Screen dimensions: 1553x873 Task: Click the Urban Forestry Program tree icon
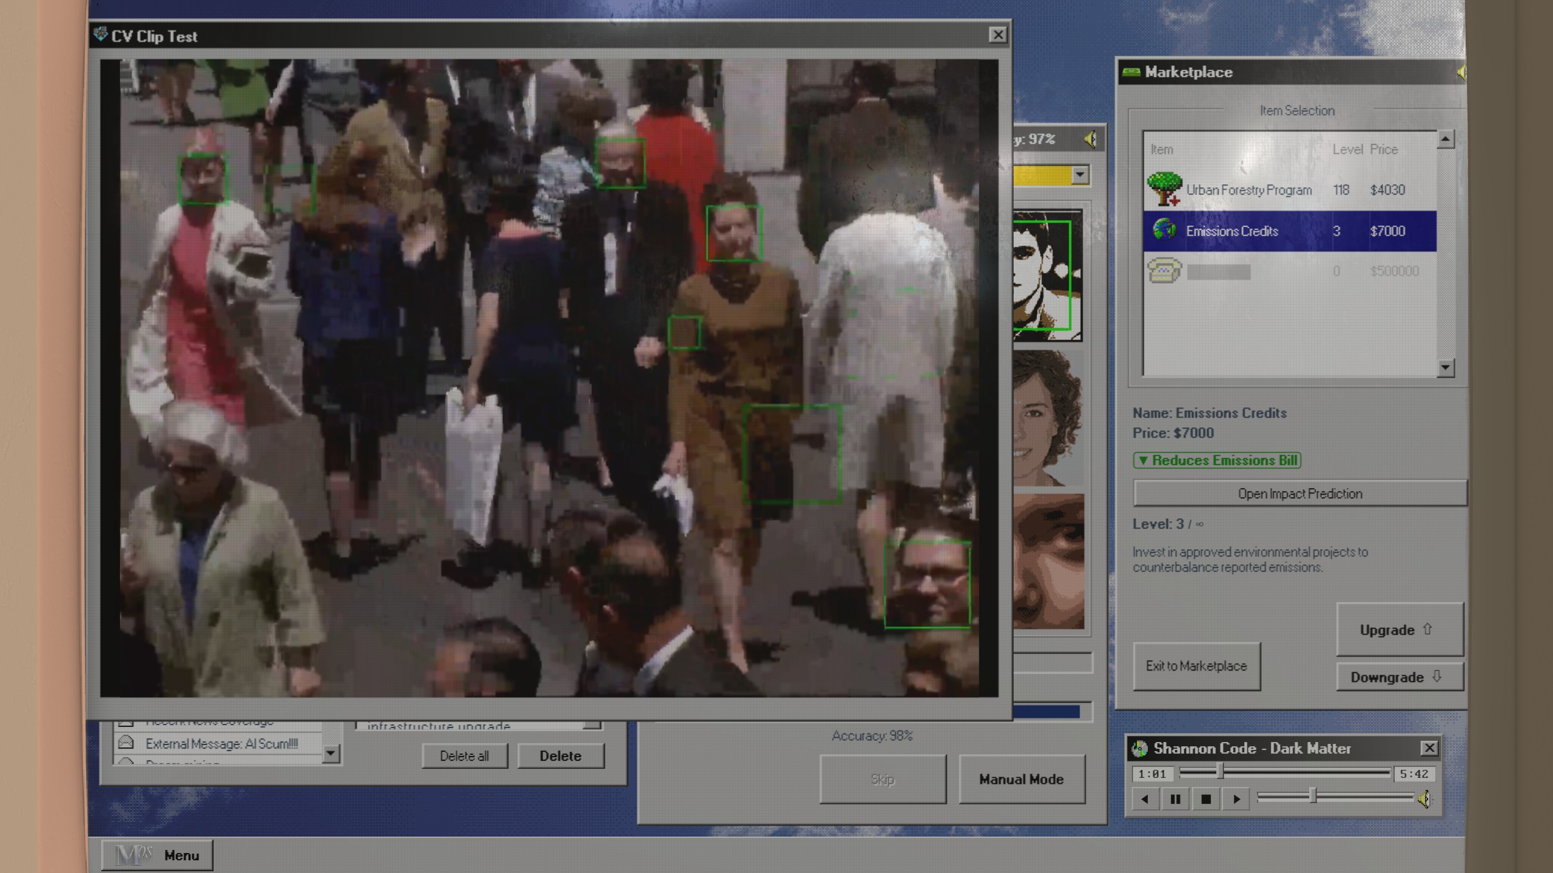1164,189
